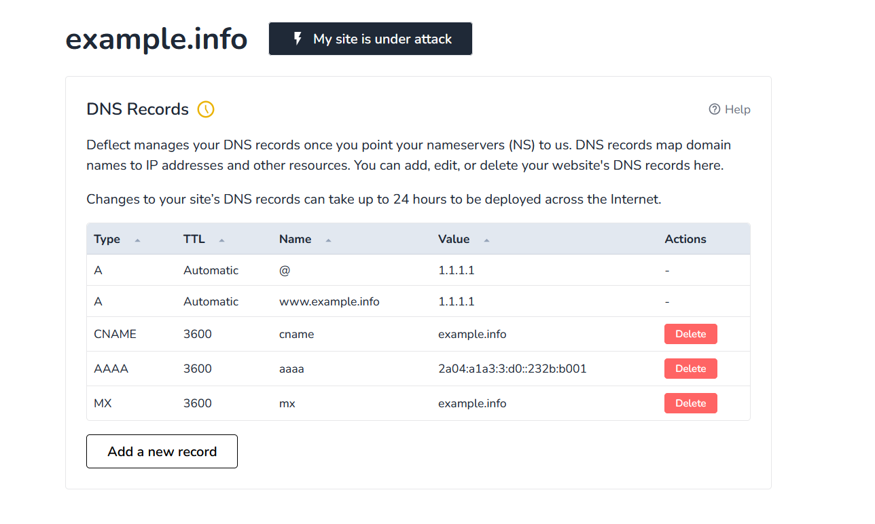This screenshot has height=524, width=875.
Task: Click the CNAME type cell
Action: 115,334
